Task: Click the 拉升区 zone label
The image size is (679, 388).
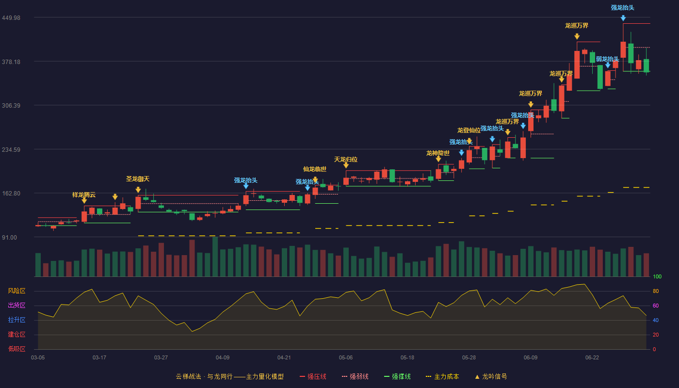Action: (x=16, y=320)
